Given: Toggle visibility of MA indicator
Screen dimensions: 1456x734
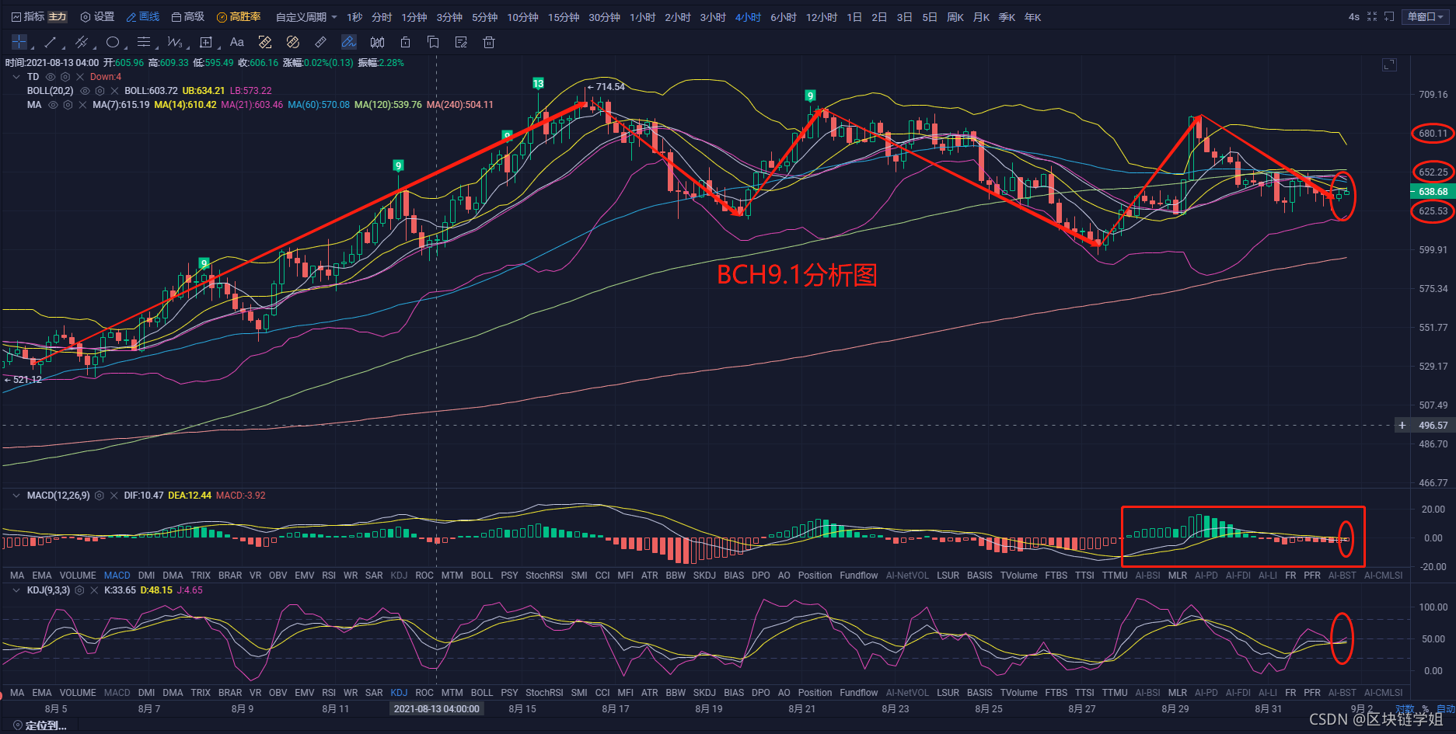Looking at the screenshot, I should point(53,105).
